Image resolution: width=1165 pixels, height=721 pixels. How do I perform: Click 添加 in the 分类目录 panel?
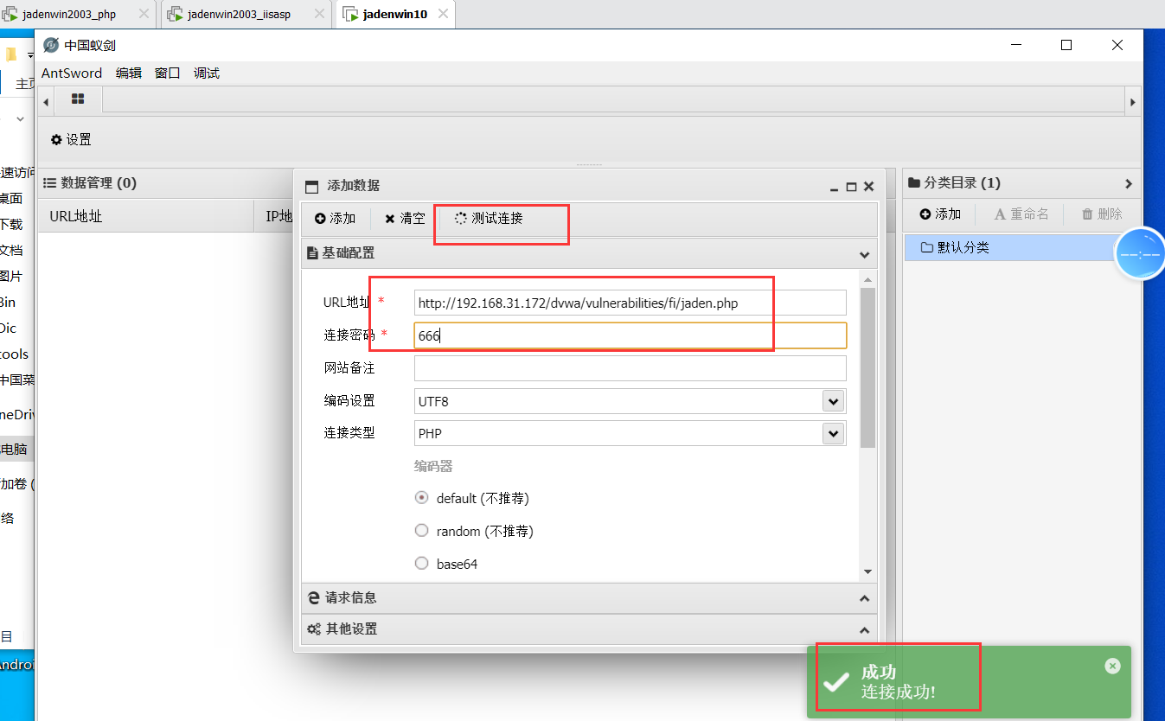click(940, 214)
